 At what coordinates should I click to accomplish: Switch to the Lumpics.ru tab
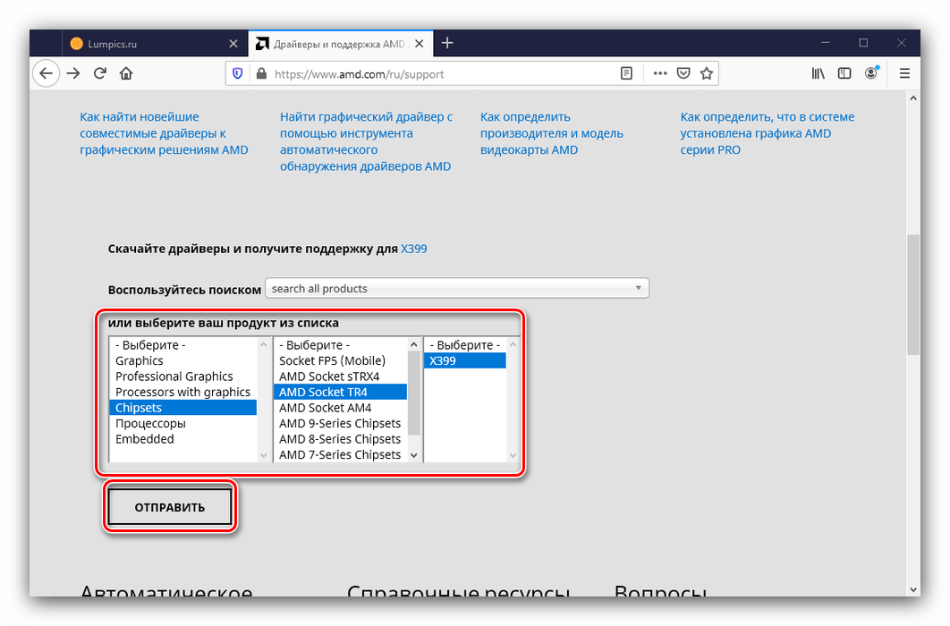(x=143, y=43)
